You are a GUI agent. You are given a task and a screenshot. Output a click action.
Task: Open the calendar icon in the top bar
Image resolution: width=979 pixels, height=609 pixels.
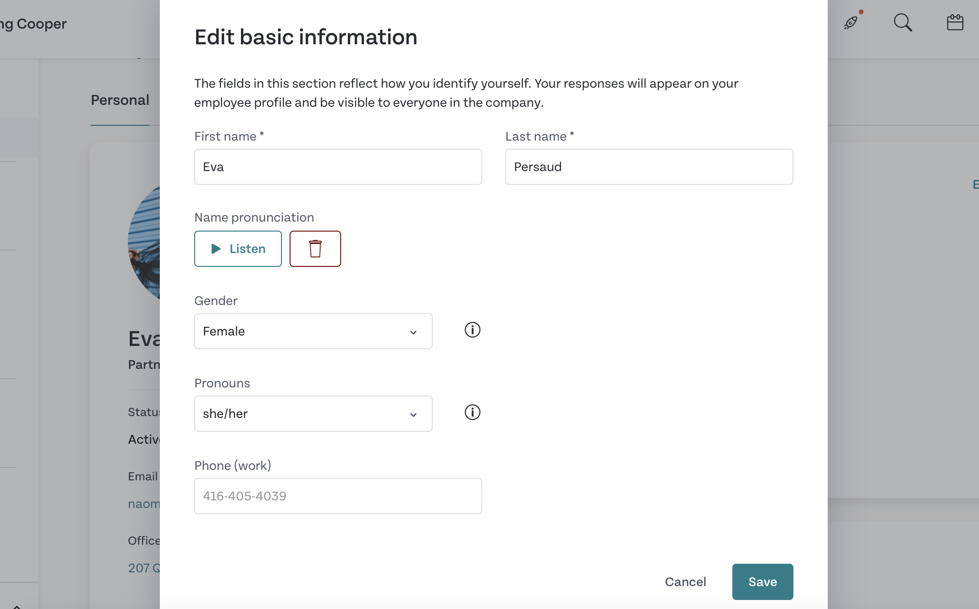pyautogui.click(x=954, y=22)
